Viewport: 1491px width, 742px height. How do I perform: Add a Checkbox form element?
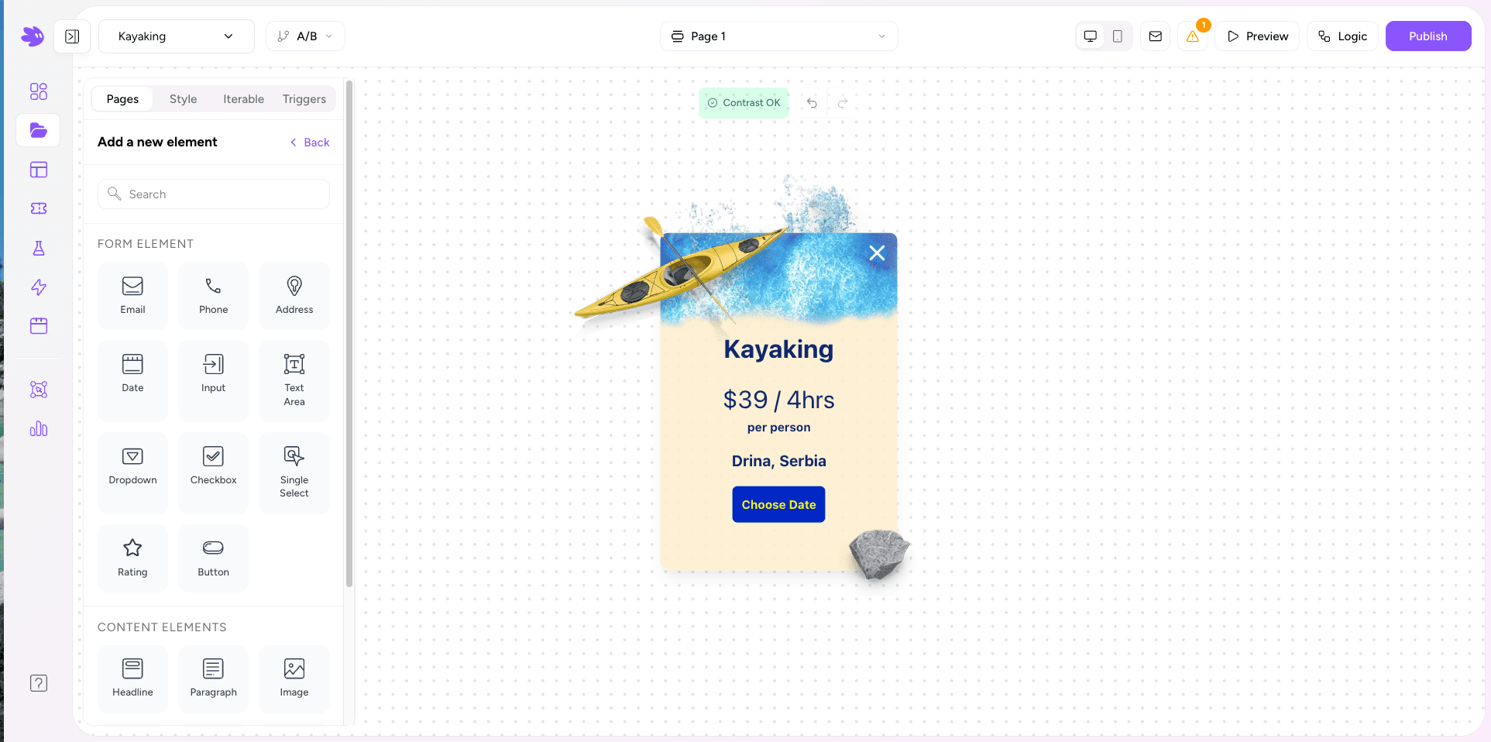click(213, 472)
